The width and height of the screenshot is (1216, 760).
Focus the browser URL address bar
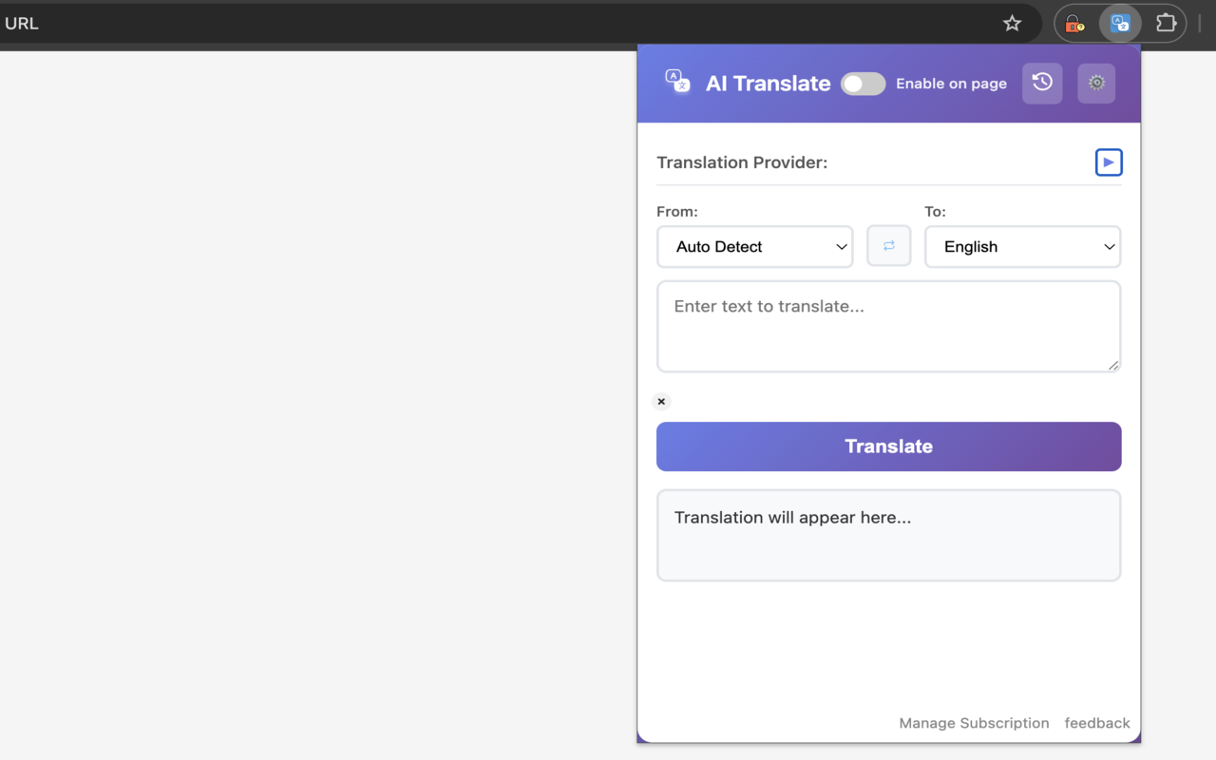click(475, 24)
